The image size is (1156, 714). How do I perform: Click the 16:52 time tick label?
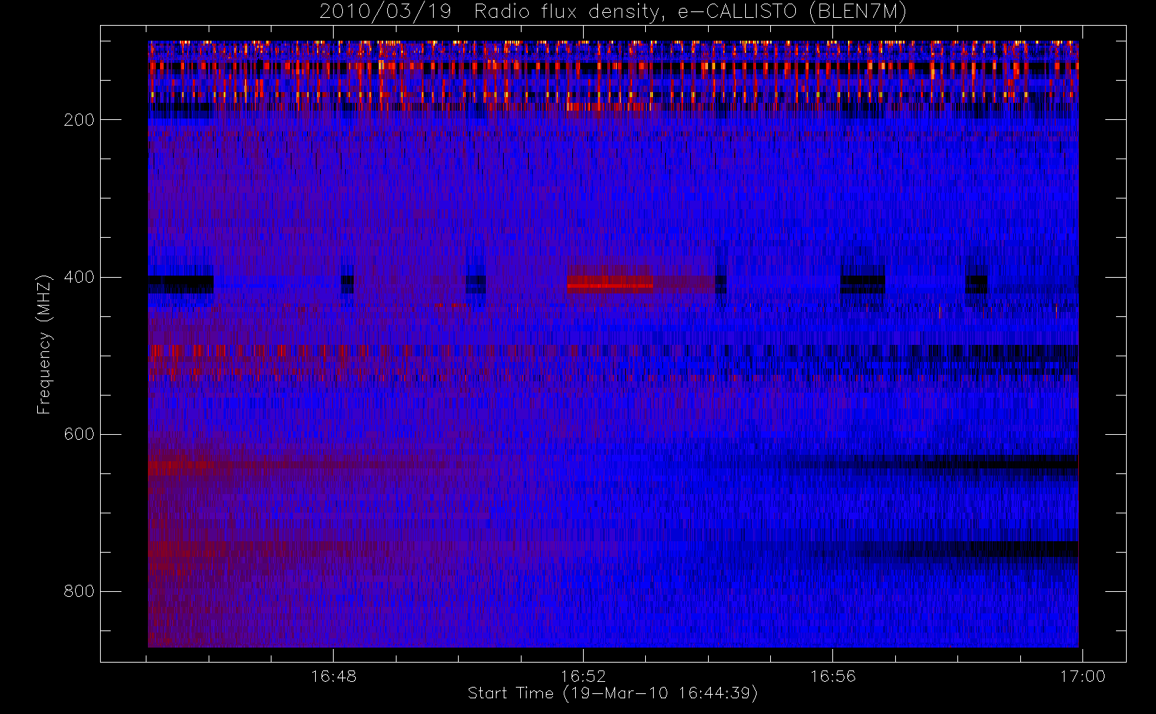point(583,676)
